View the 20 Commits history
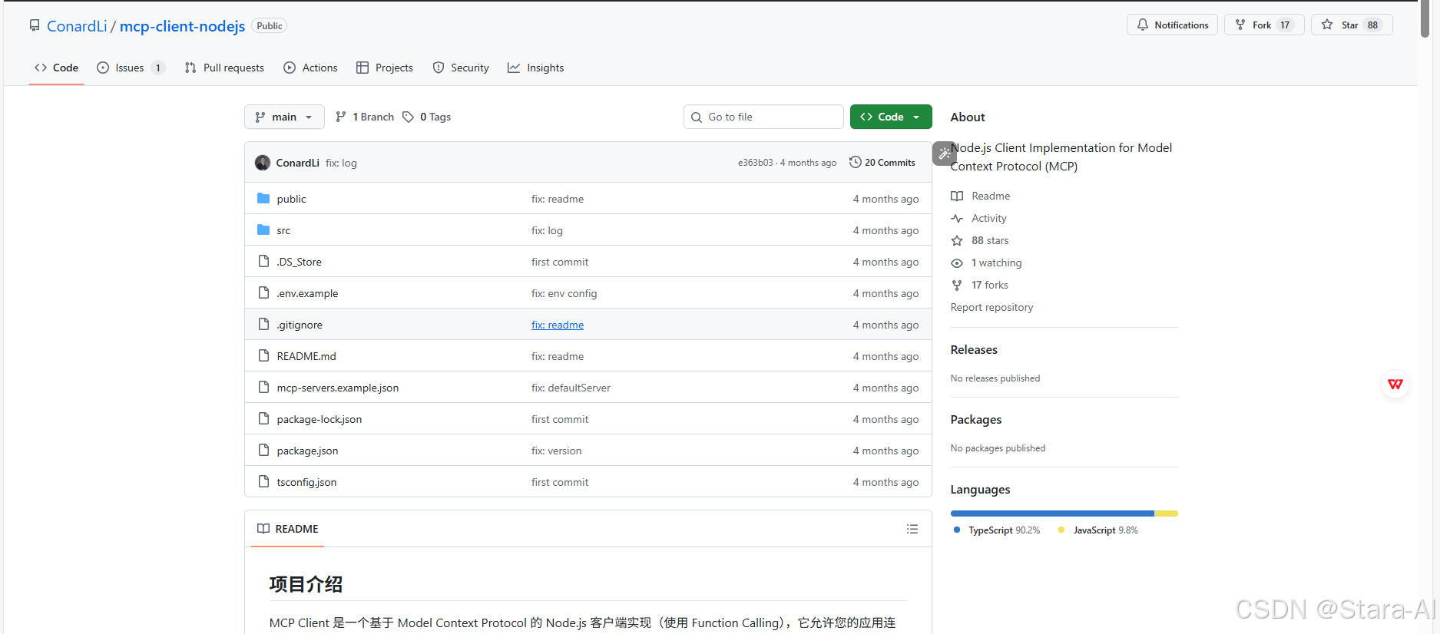 (882, 163)
